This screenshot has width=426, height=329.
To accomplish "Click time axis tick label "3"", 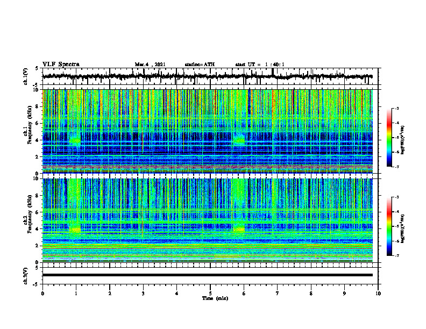I will [x=143, y=294].
